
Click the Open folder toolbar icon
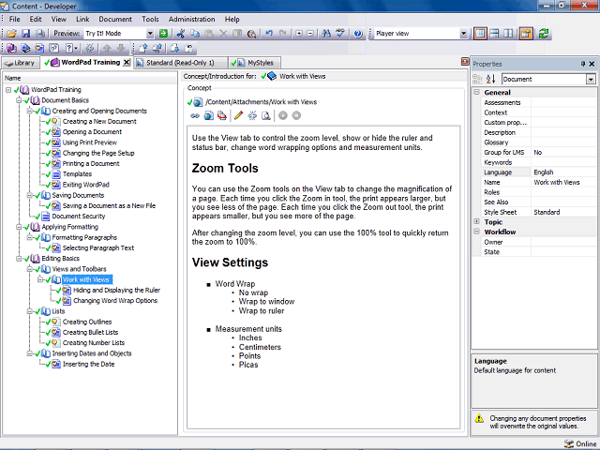pos(11,34)
